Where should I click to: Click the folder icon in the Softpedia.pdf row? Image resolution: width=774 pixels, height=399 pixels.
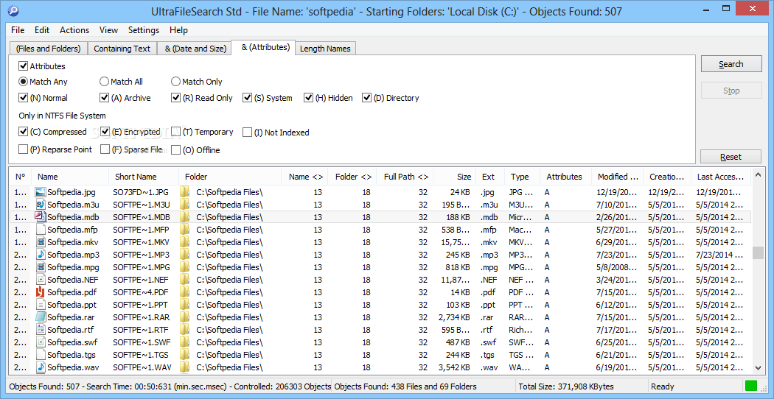click(x=185, y=292)
